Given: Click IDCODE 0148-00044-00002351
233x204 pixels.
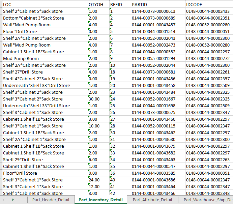Looking at the screenshot, I should (209, 18).
